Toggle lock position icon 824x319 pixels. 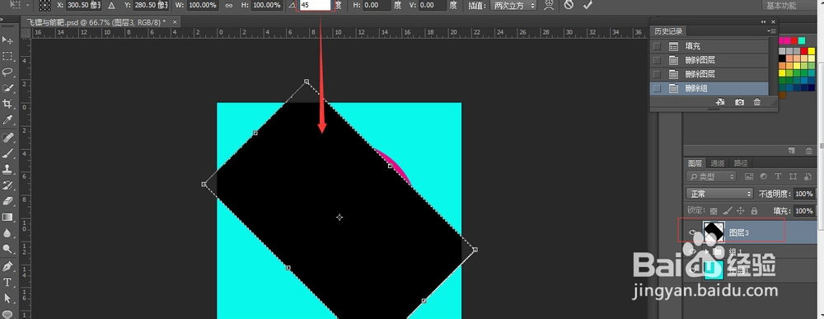click(741, 211)
